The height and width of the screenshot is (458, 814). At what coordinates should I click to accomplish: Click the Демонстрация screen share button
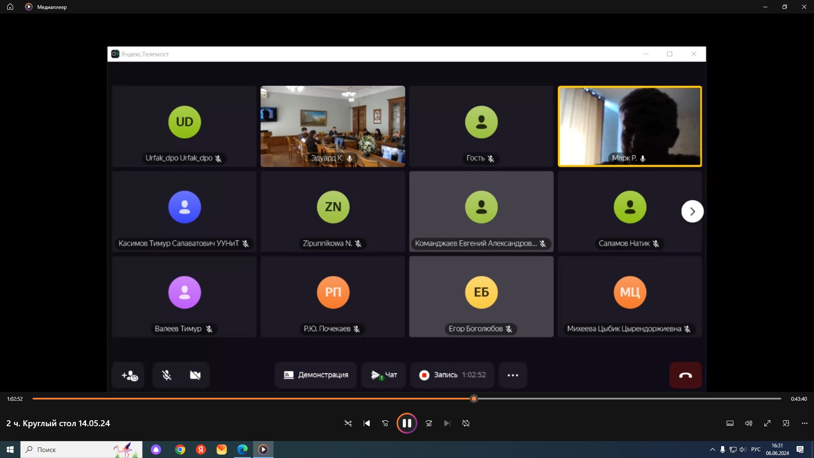pos(316,375)
